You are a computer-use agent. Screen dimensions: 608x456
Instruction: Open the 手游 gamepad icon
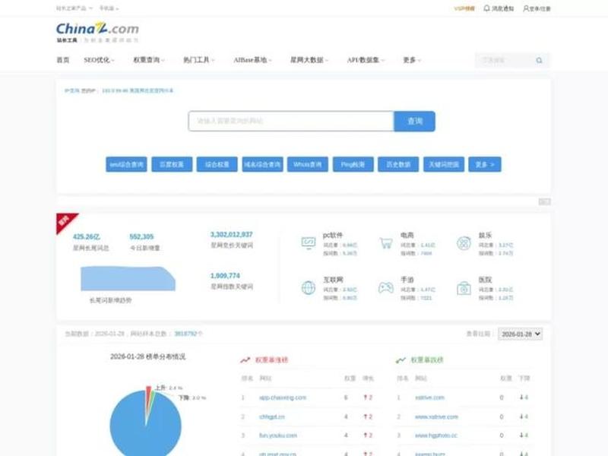[386, 288]
